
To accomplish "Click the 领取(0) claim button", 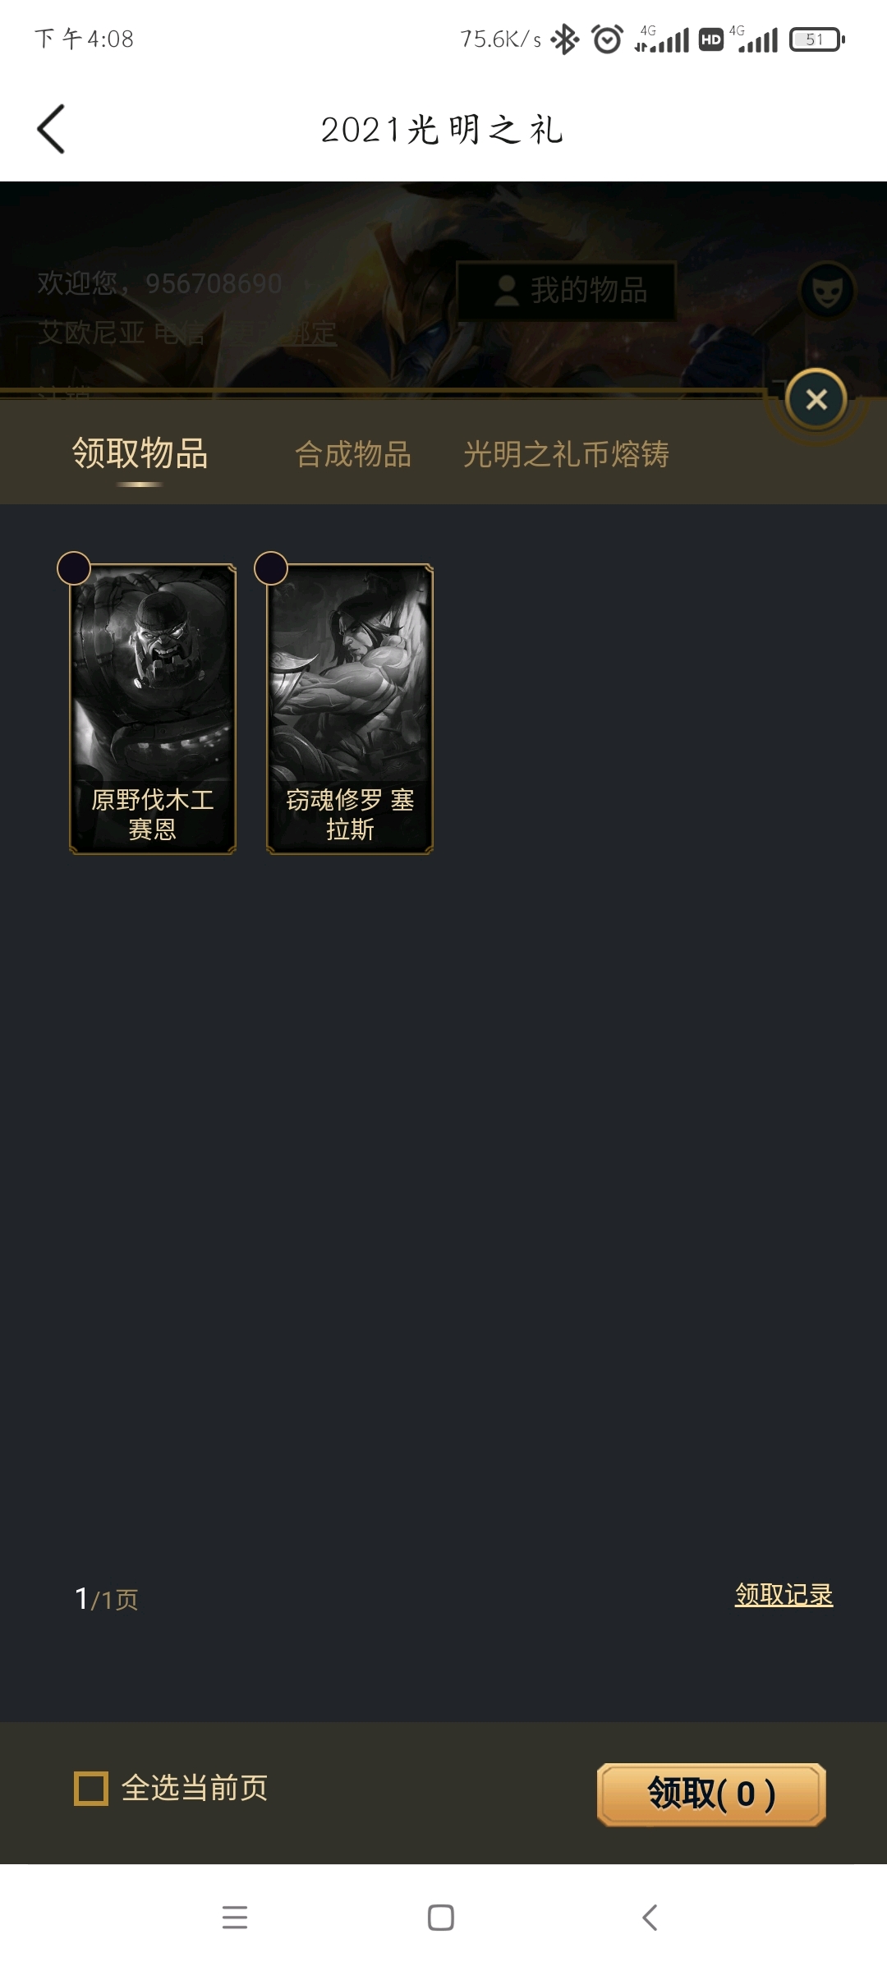I will click(x=711, y=1794).
